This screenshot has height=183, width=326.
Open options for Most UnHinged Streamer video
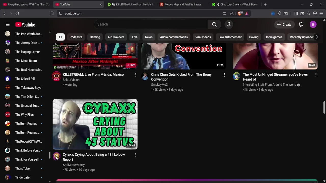(316, 75)
